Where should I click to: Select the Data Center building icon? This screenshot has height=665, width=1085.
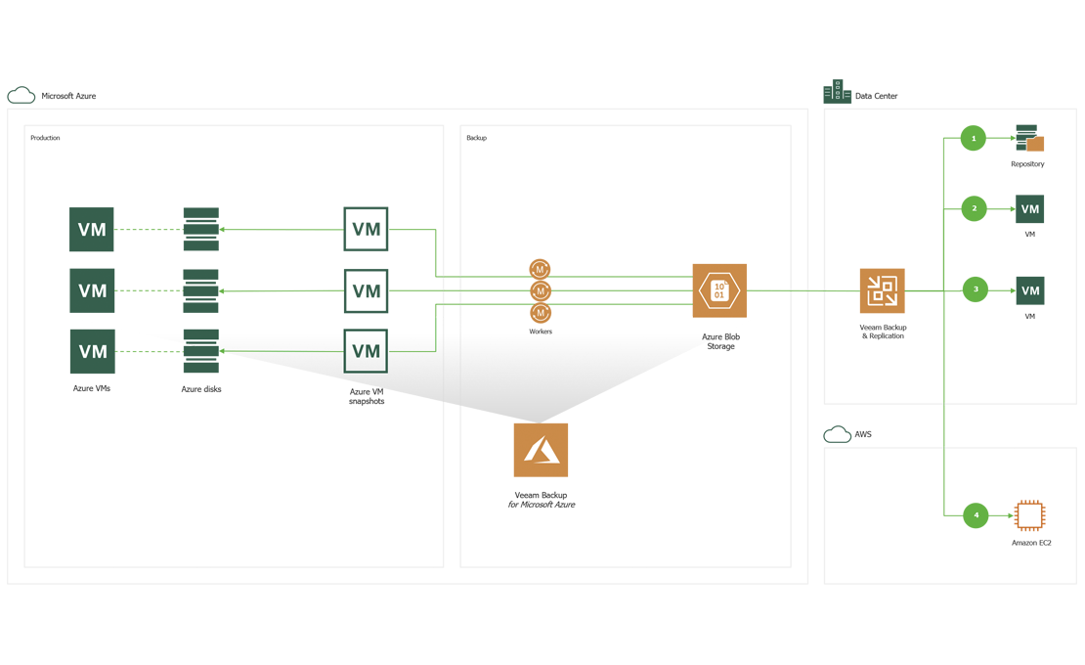pos(837,92)
